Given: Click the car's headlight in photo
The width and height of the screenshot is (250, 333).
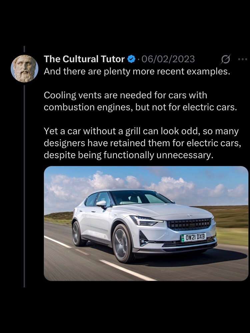Looking at the screenshot, I should (x=145, y=221).
